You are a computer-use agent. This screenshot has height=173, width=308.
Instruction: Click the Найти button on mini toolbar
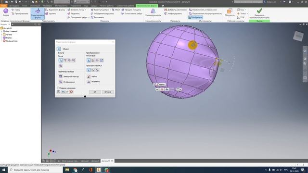click(x=160, y=85)
